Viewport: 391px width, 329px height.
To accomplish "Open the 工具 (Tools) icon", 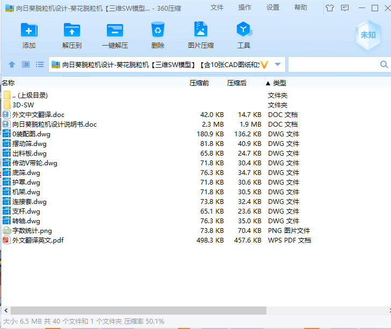I will (244, 30).
